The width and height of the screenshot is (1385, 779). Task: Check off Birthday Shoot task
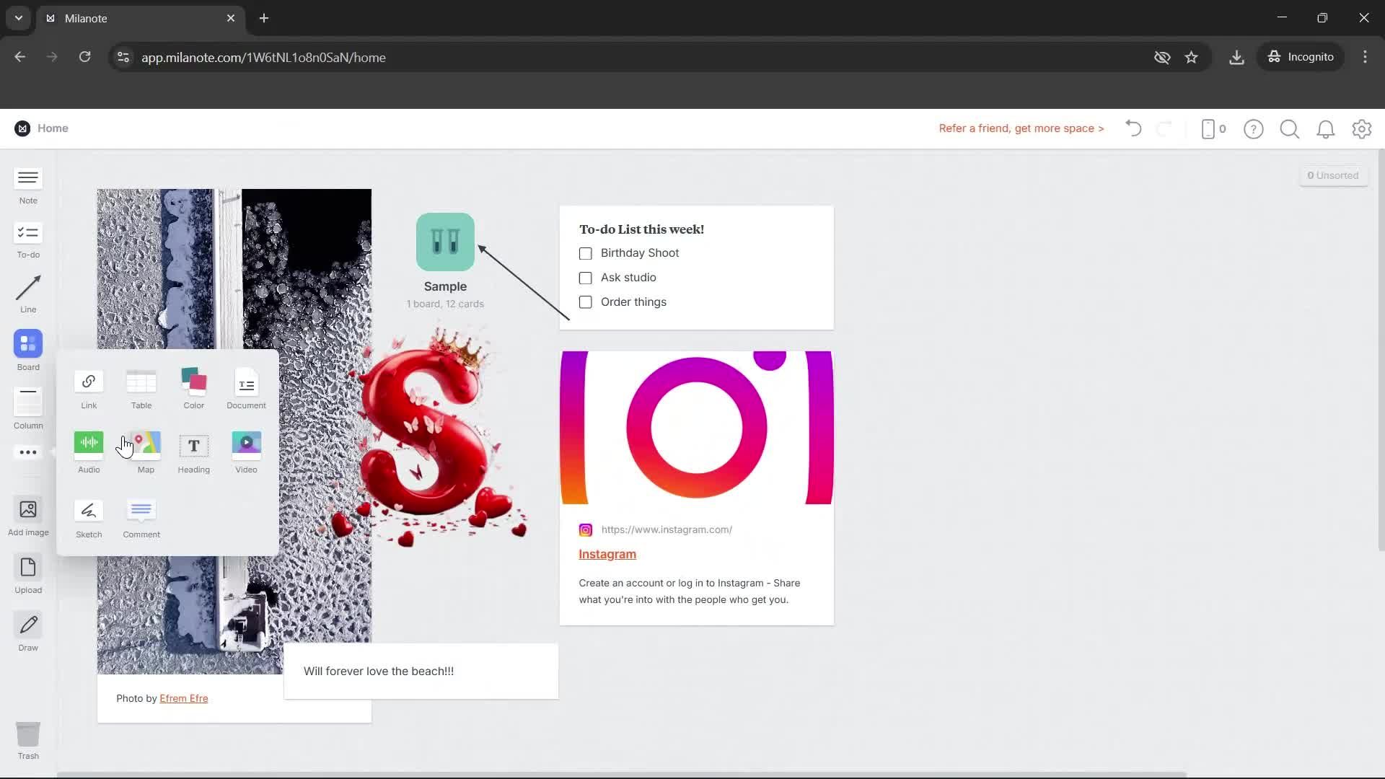[585, 253]
